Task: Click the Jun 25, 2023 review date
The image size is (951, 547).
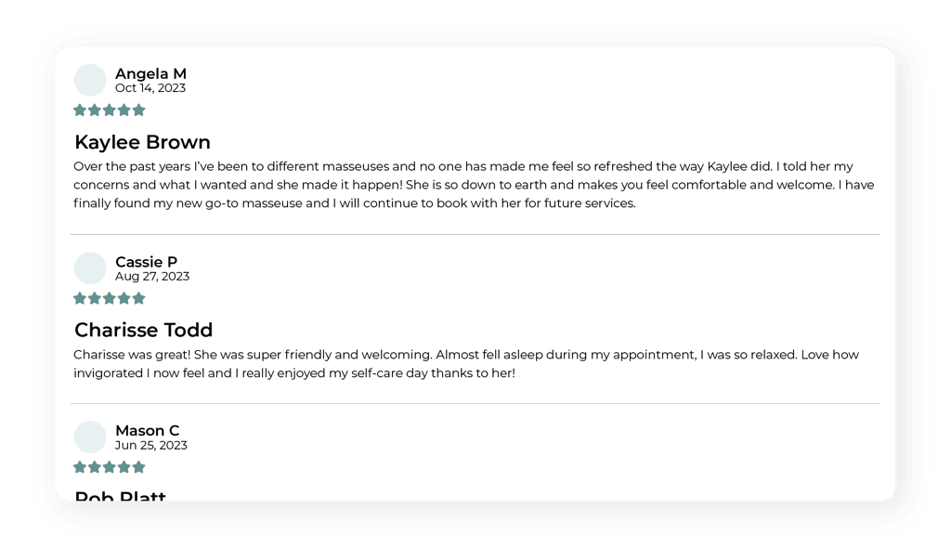Action: 150,445
